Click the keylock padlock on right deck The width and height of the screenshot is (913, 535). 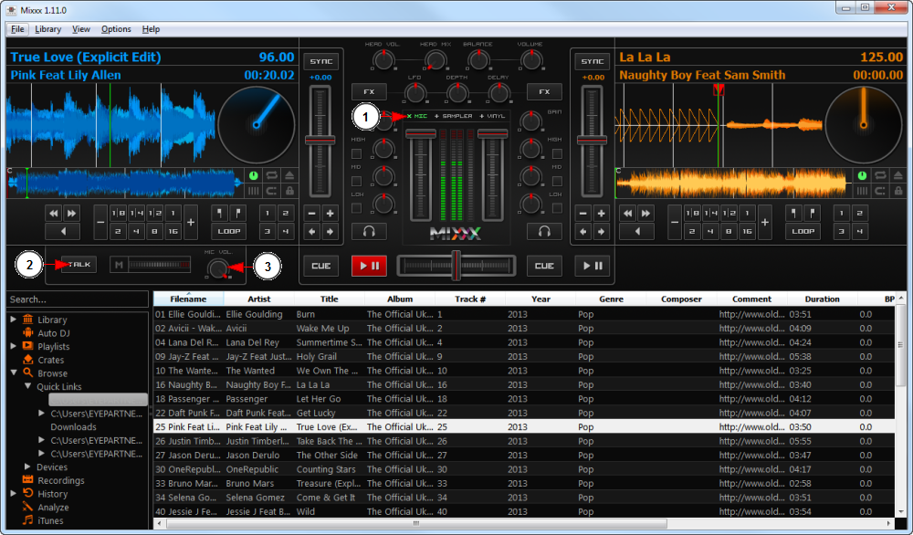pos(897,191)
